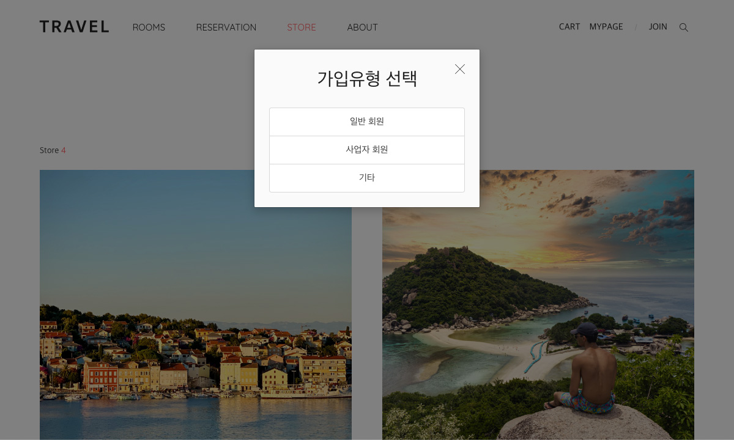This screenshot has height=440, width=734.
Task: Go to MYPAGE
Action: tap(606, 27)
